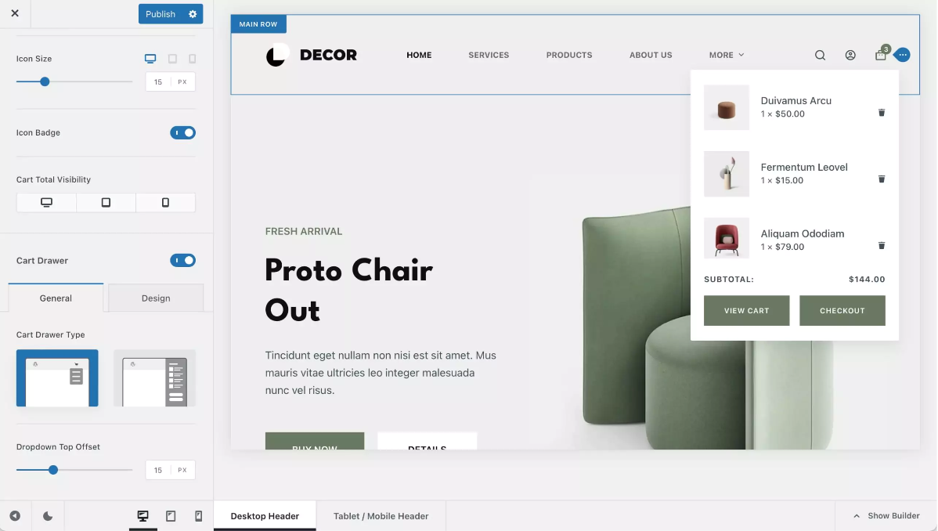938x531 pixels.
Task: Click the user account icon
Action: pos(850,55)
